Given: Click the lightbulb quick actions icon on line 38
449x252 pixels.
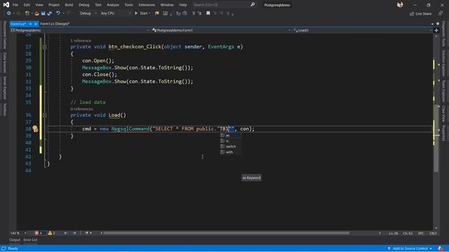Looking at the screenshot, I should click(35, 129).
